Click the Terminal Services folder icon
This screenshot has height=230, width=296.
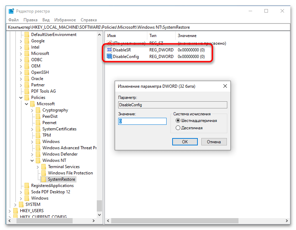coord(43,167)
